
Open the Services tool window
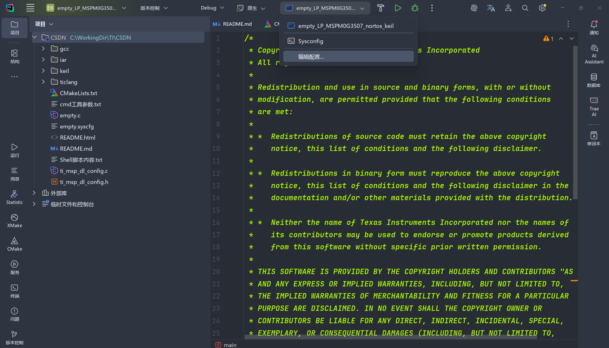(15, 267)
